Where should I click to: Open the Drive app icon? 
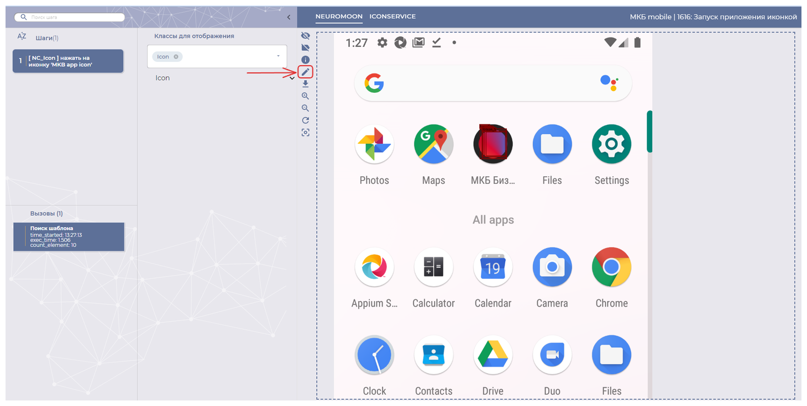(x=493, y=355)
